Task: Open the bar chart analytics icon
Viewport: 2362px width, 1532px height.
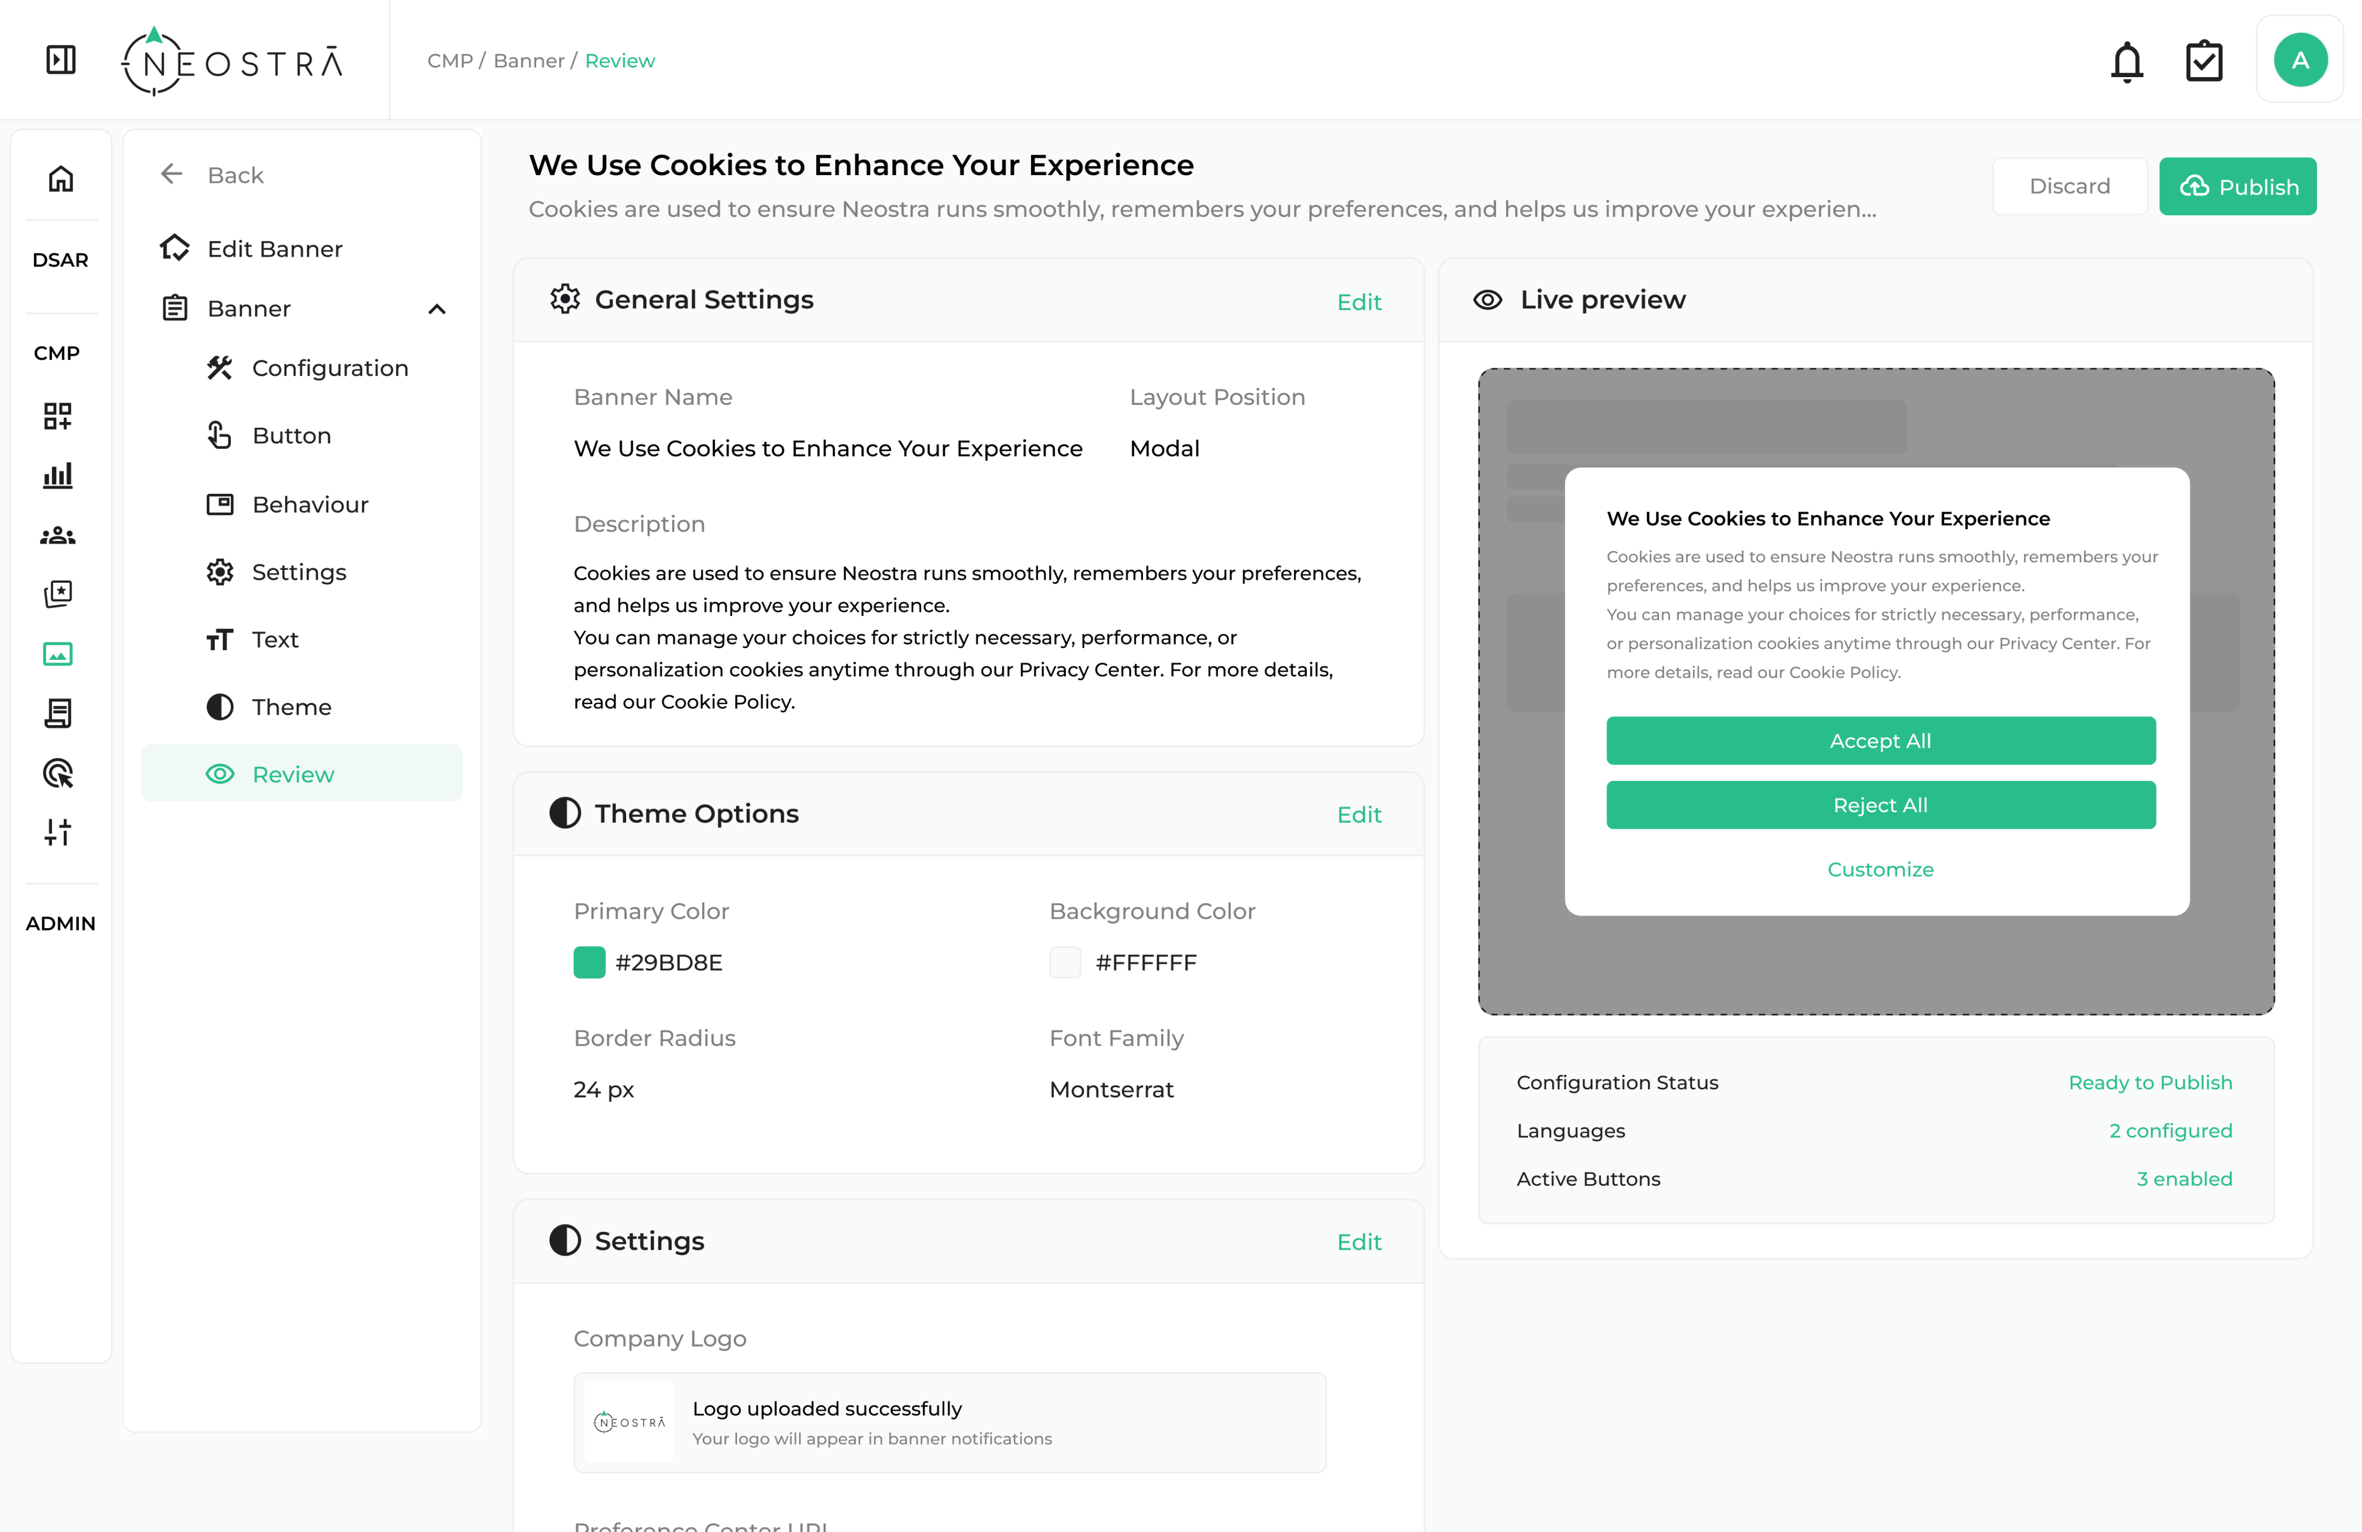Action: [x=58, y=475]
